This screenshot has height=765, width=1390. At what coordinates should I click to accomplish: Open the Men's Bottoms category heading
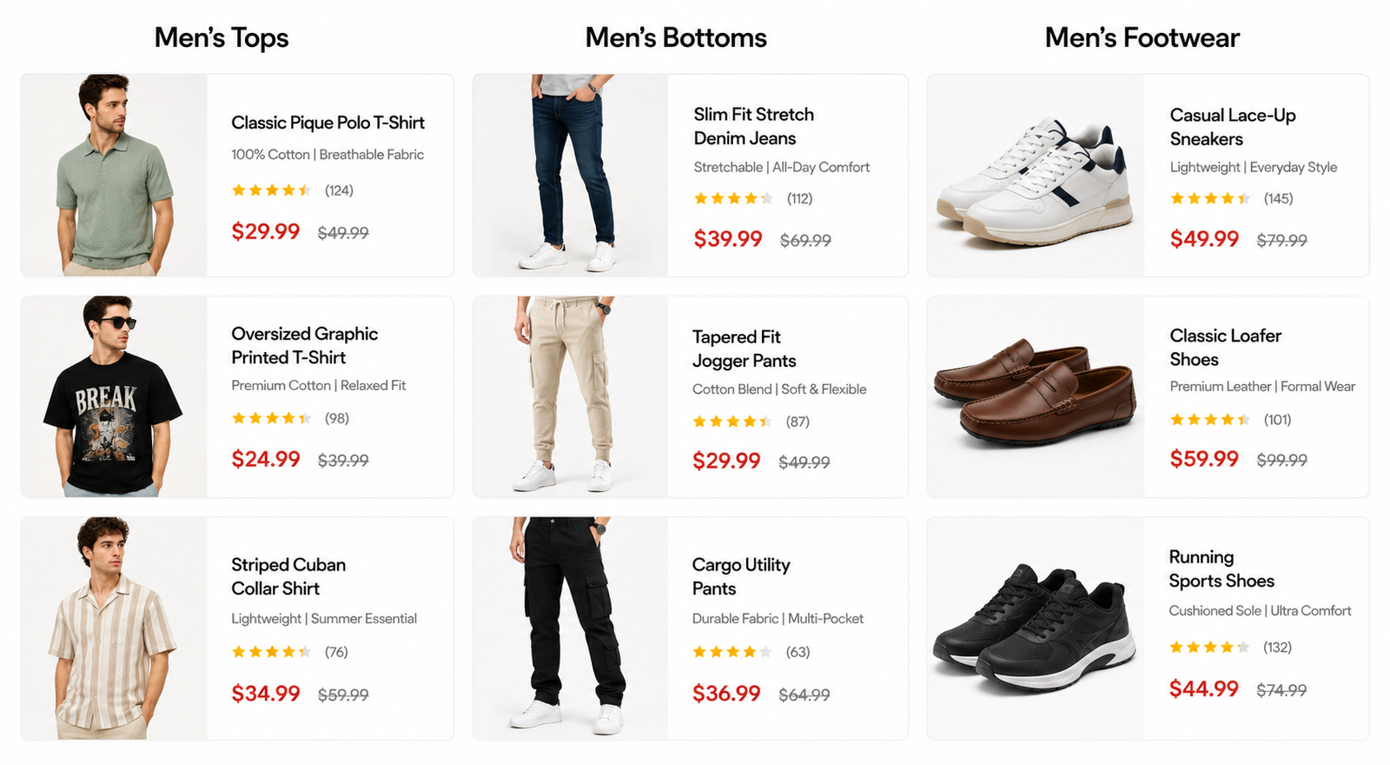click(x=676, y=37)
